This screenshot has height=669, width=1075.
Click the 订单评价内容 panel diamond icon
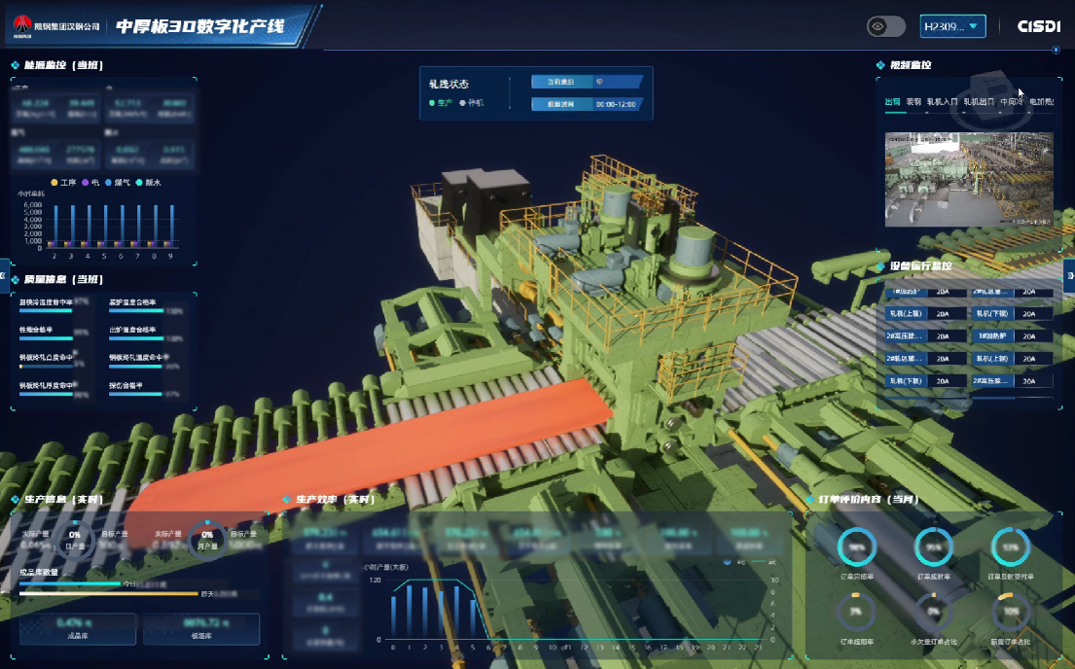809,501
